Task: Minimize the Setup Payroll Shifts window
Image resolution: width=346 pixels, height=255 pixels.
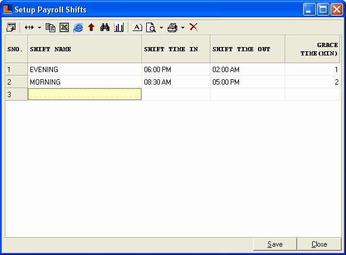Action: pos(309,10)
